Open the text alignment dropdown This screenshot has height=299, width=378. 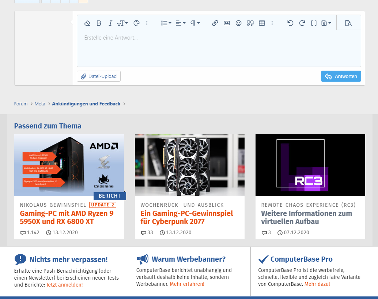pos(181,23)
